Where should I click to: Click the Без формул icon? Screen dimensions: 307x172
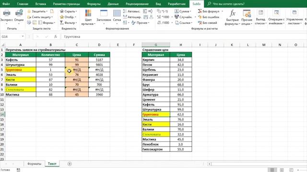200,11
